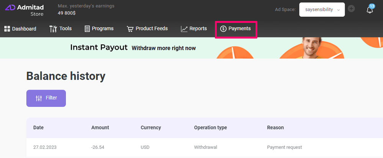Open notifications bell with 13 badge
The width and height of the screenshot is (383, 158).
[x=370, y=9]
